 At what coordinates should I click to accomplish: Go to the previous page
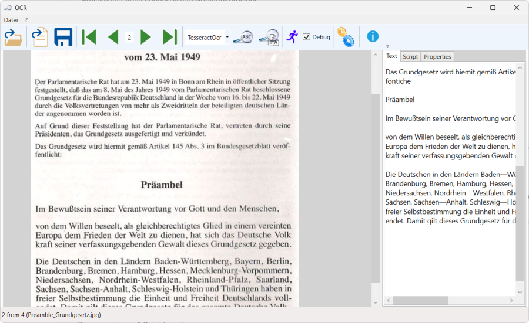point(113,37)
